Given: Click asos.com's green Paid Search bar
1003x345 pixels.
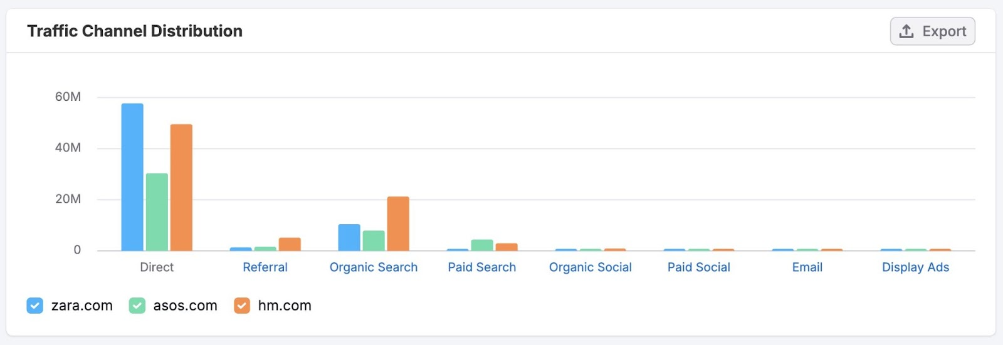Looking at the screenshot, I should (482, 245).
